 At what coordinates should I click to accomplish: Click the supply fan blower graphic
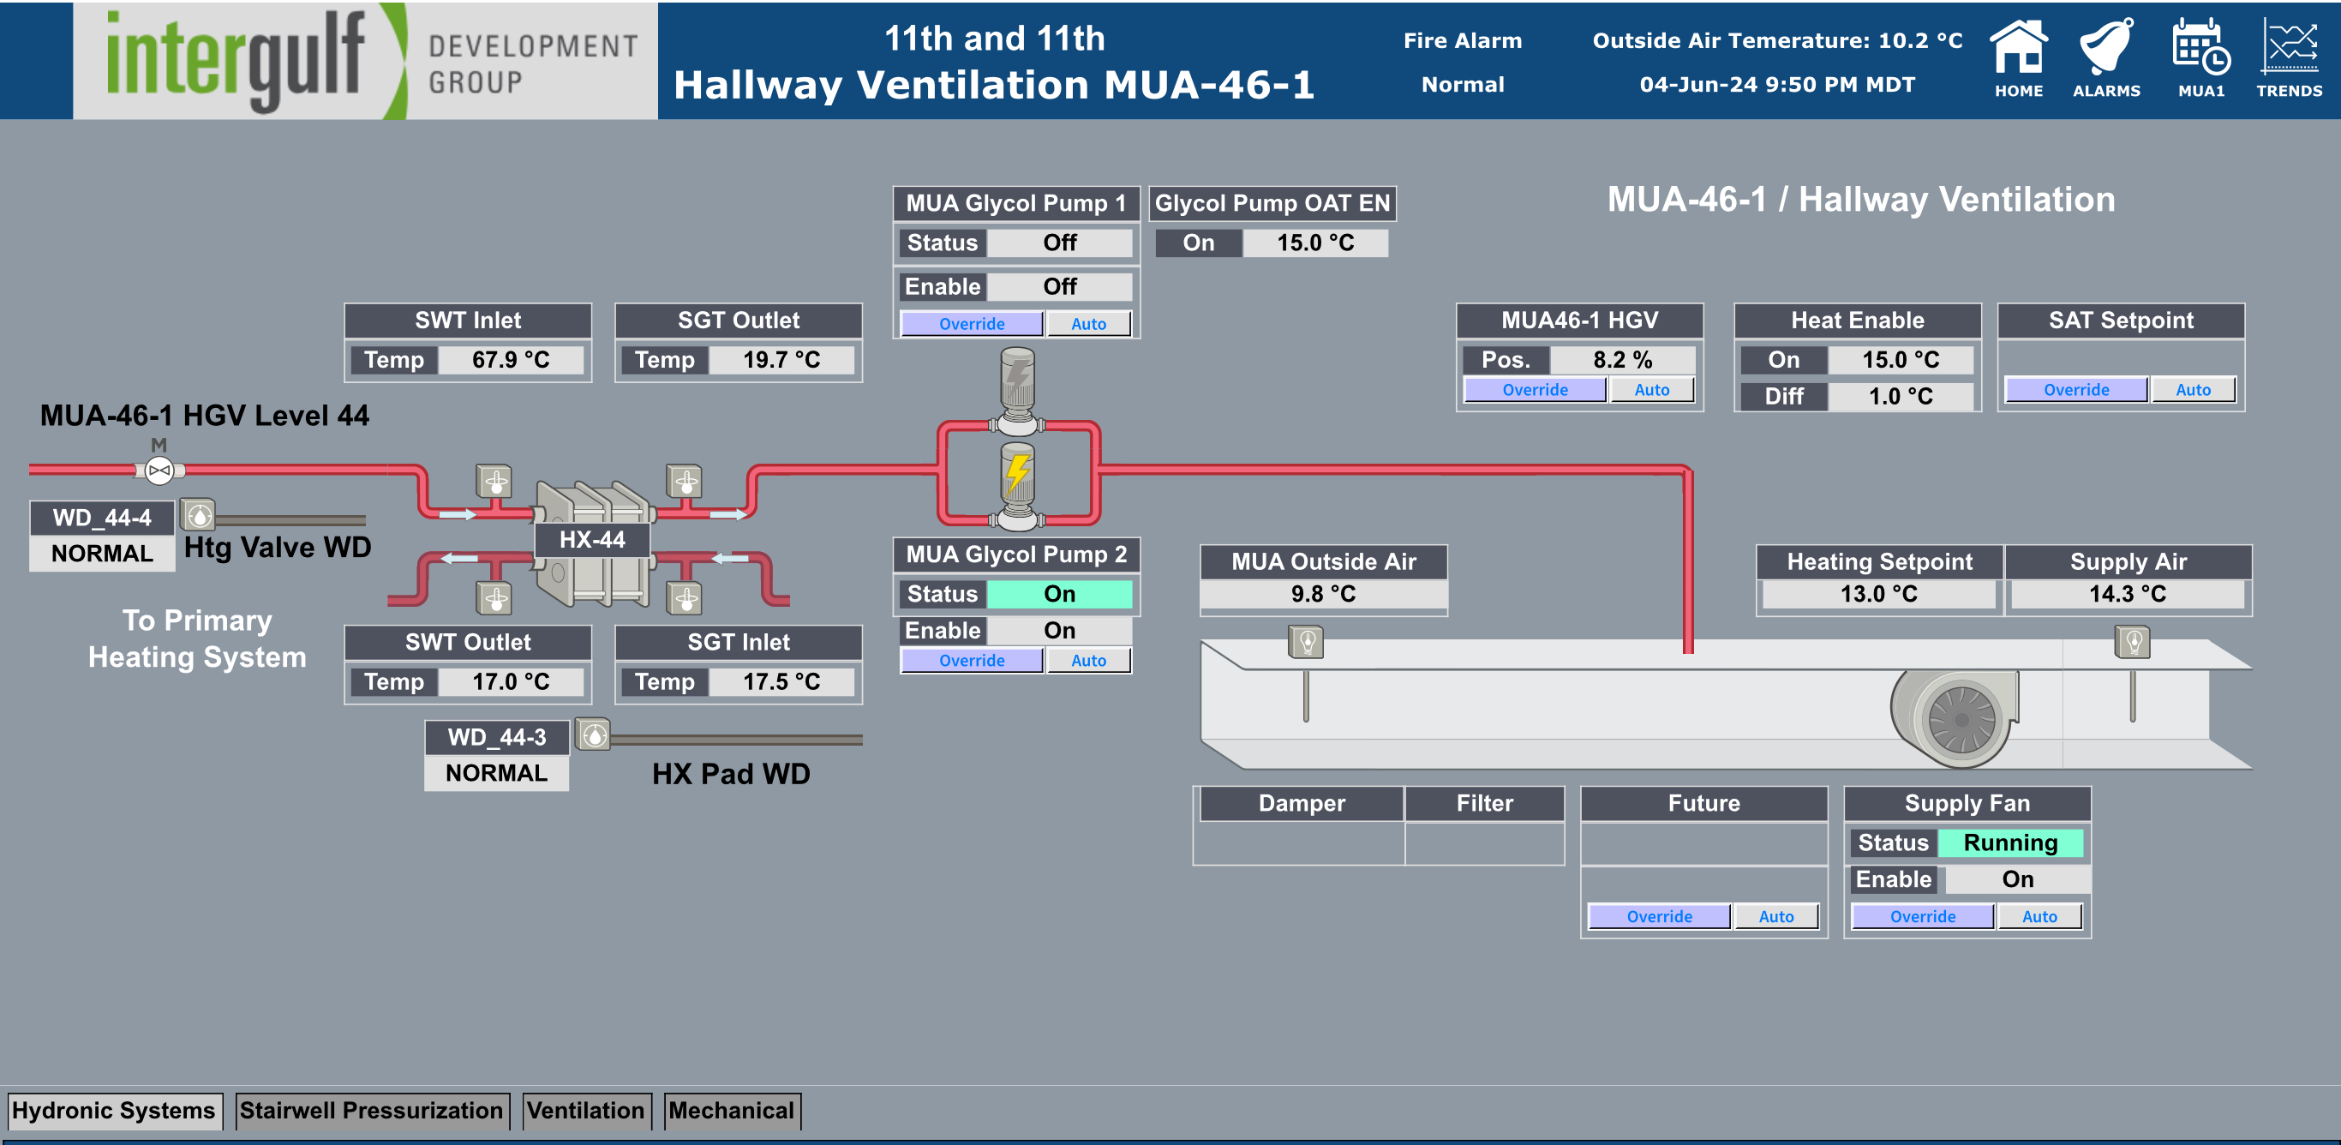(1954, 718)
